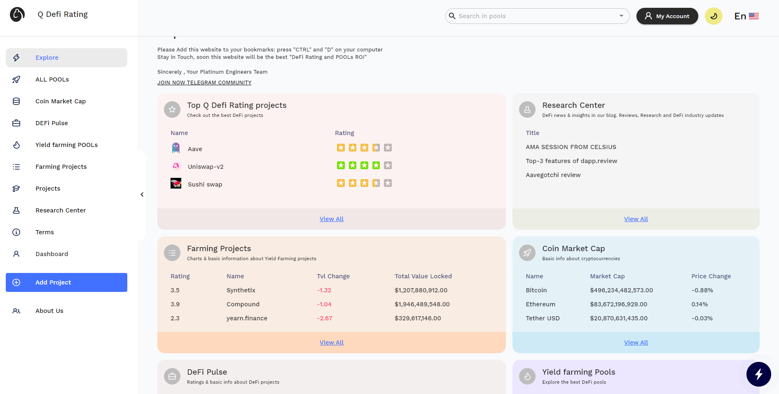The height and width of the screenshot is (394, 779).
Task: Go to ALL POOLs in sidebar
Action: pyautogui.click(x=66, y=79)
